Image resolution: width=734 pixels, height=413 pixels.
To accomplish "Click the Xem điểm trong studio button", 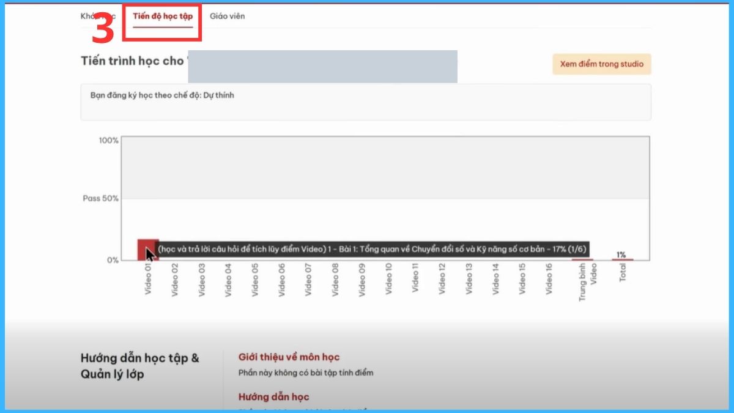I will click(x=601, y=64).
